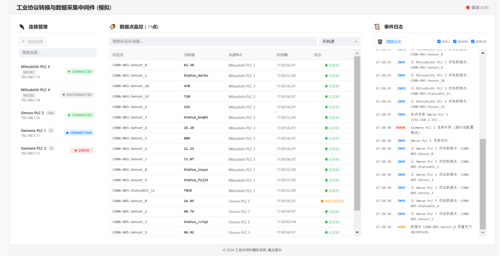Click the trash icon in 清除日志

380,41
